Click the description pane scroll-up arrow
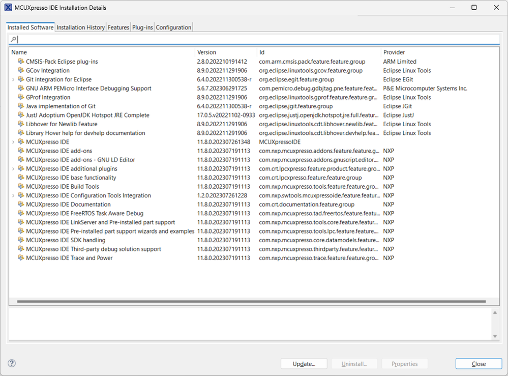Screen dimensions: 508x376 (x=495, y=312)
